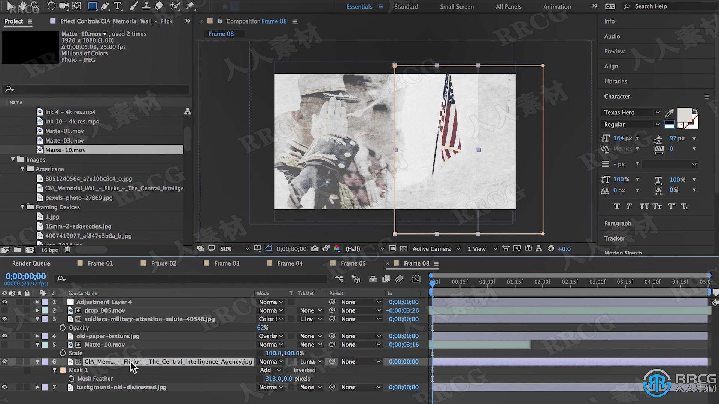Select the Rotation tool
The image size is (719, 404).
pos(51,6)
